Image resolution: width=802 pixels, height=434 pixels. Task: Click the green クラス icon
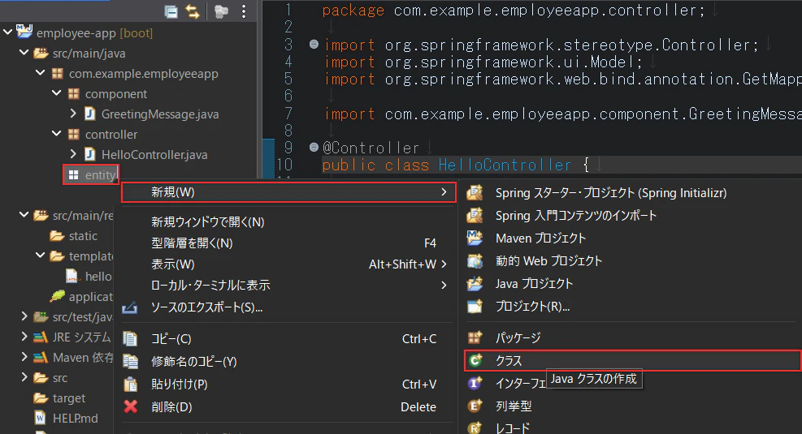pos(475,360)
